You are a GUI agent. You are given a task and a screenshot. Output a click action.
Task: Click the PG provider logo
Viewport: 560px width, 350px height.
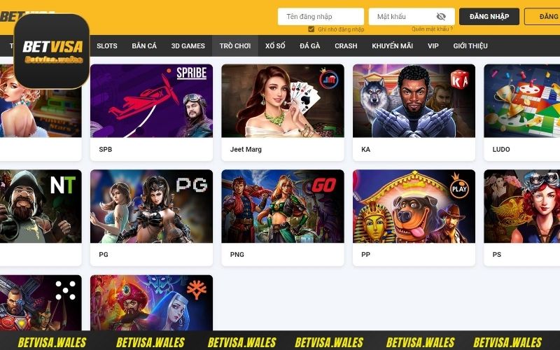tap(192, 185)
